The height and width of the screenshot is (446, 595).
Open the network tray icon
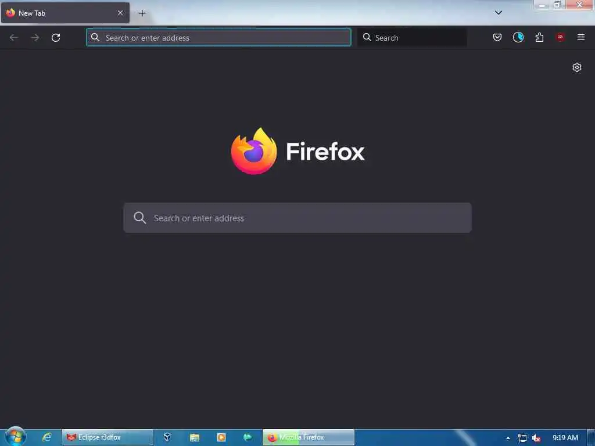click(x=522, y=438)
